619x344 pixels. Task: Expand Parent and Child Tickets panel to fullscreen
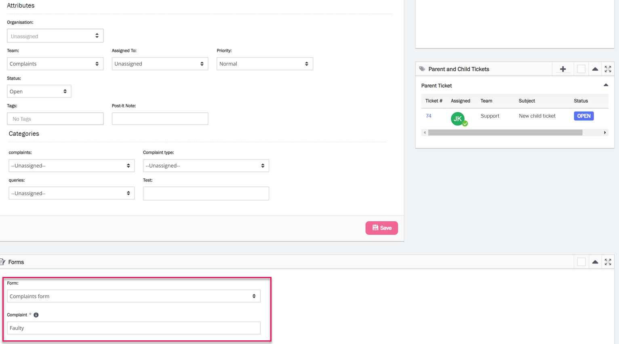point(608,69)
